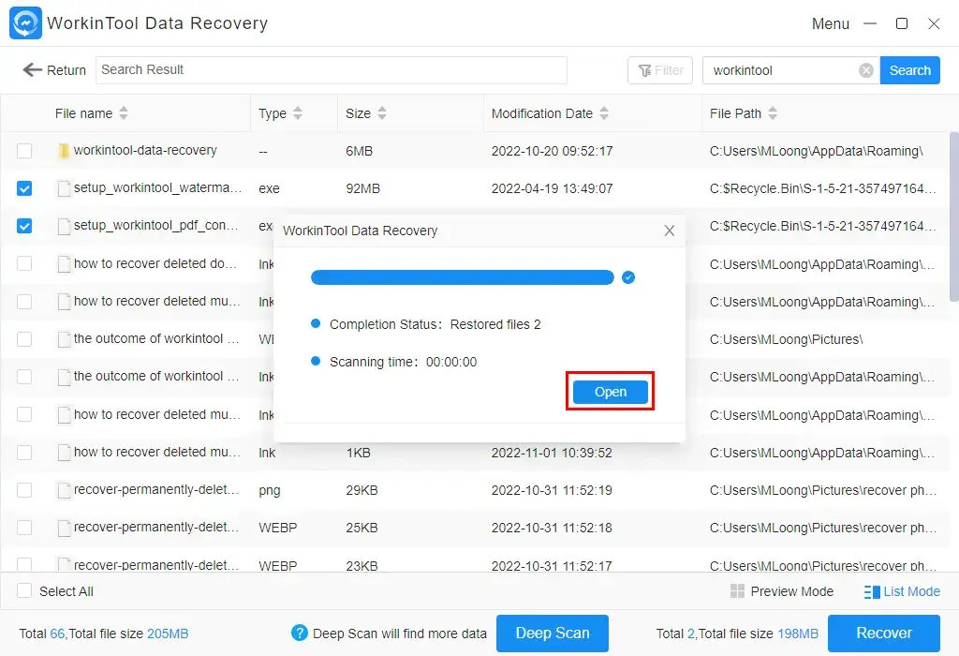
Task: Select the workintool-data-recovery file name
Action: click(145, 150)
